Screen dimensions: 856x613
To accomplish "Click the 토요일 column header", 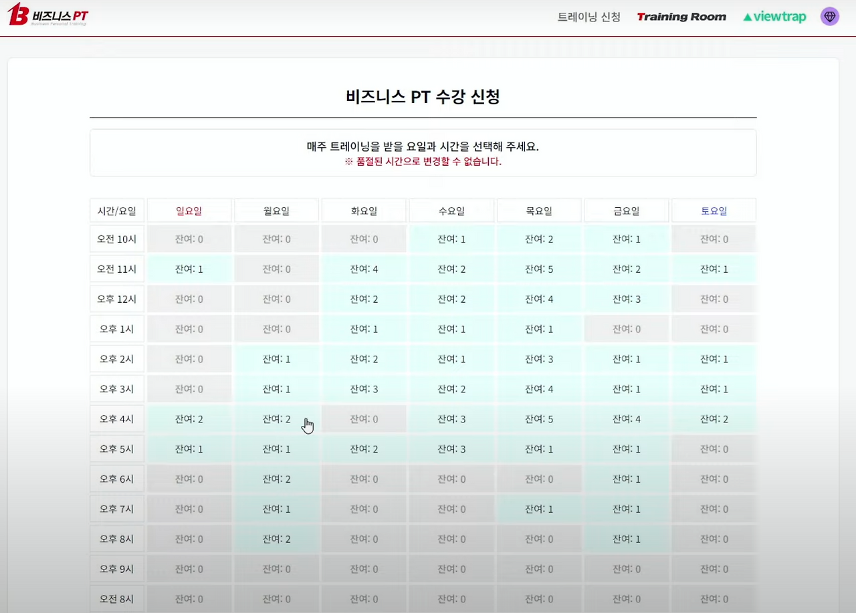I will (714, 211).
